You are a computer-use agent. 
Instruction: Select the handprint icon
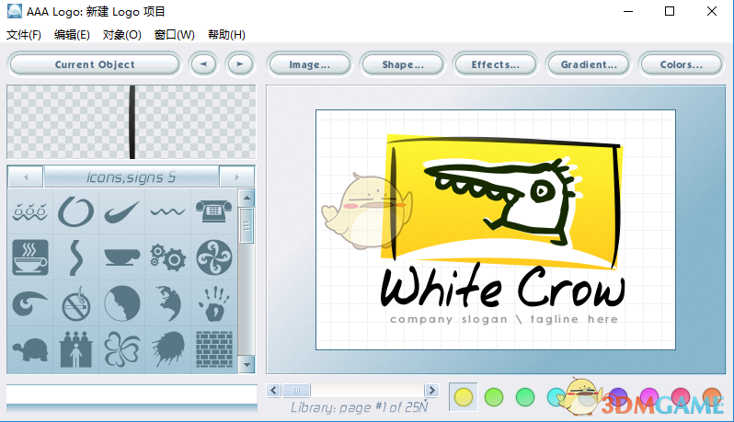pos(214,303)
